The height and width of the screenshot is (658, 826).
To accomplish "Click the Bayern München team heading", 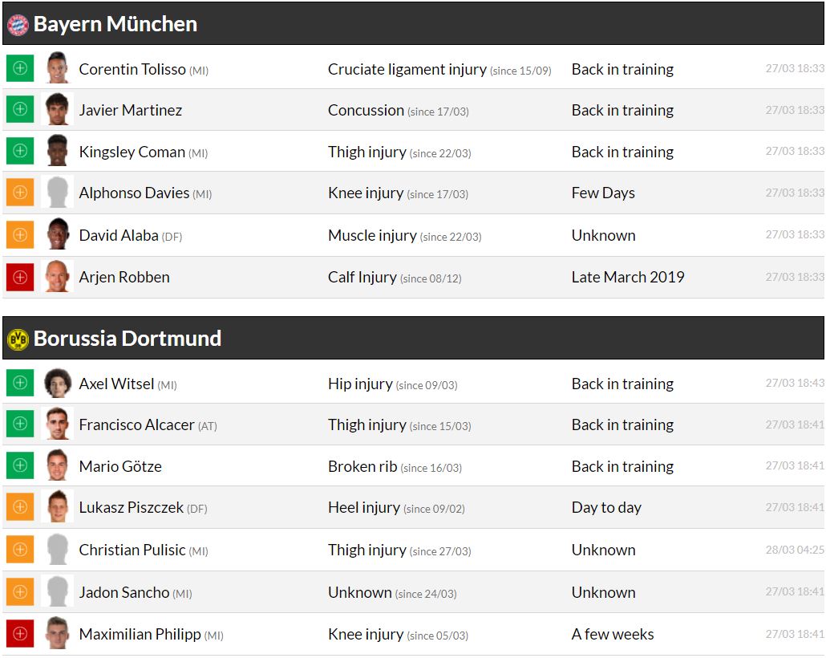I will click(115, 24).
